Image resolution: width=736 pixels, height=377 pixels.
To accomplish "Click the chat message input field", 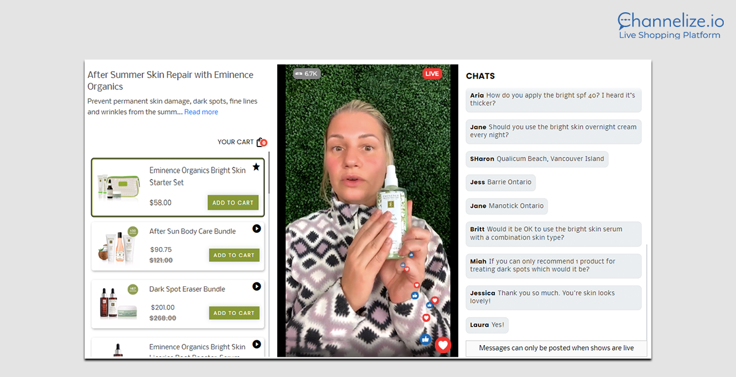I will pos(556,348).
